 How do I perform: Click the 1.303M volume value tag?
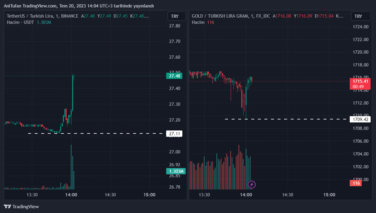tap(176, 171)
